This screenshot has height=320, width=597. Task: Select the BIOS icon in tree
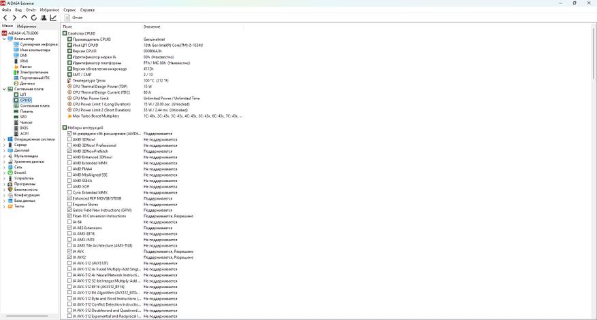tap(16, 128)
